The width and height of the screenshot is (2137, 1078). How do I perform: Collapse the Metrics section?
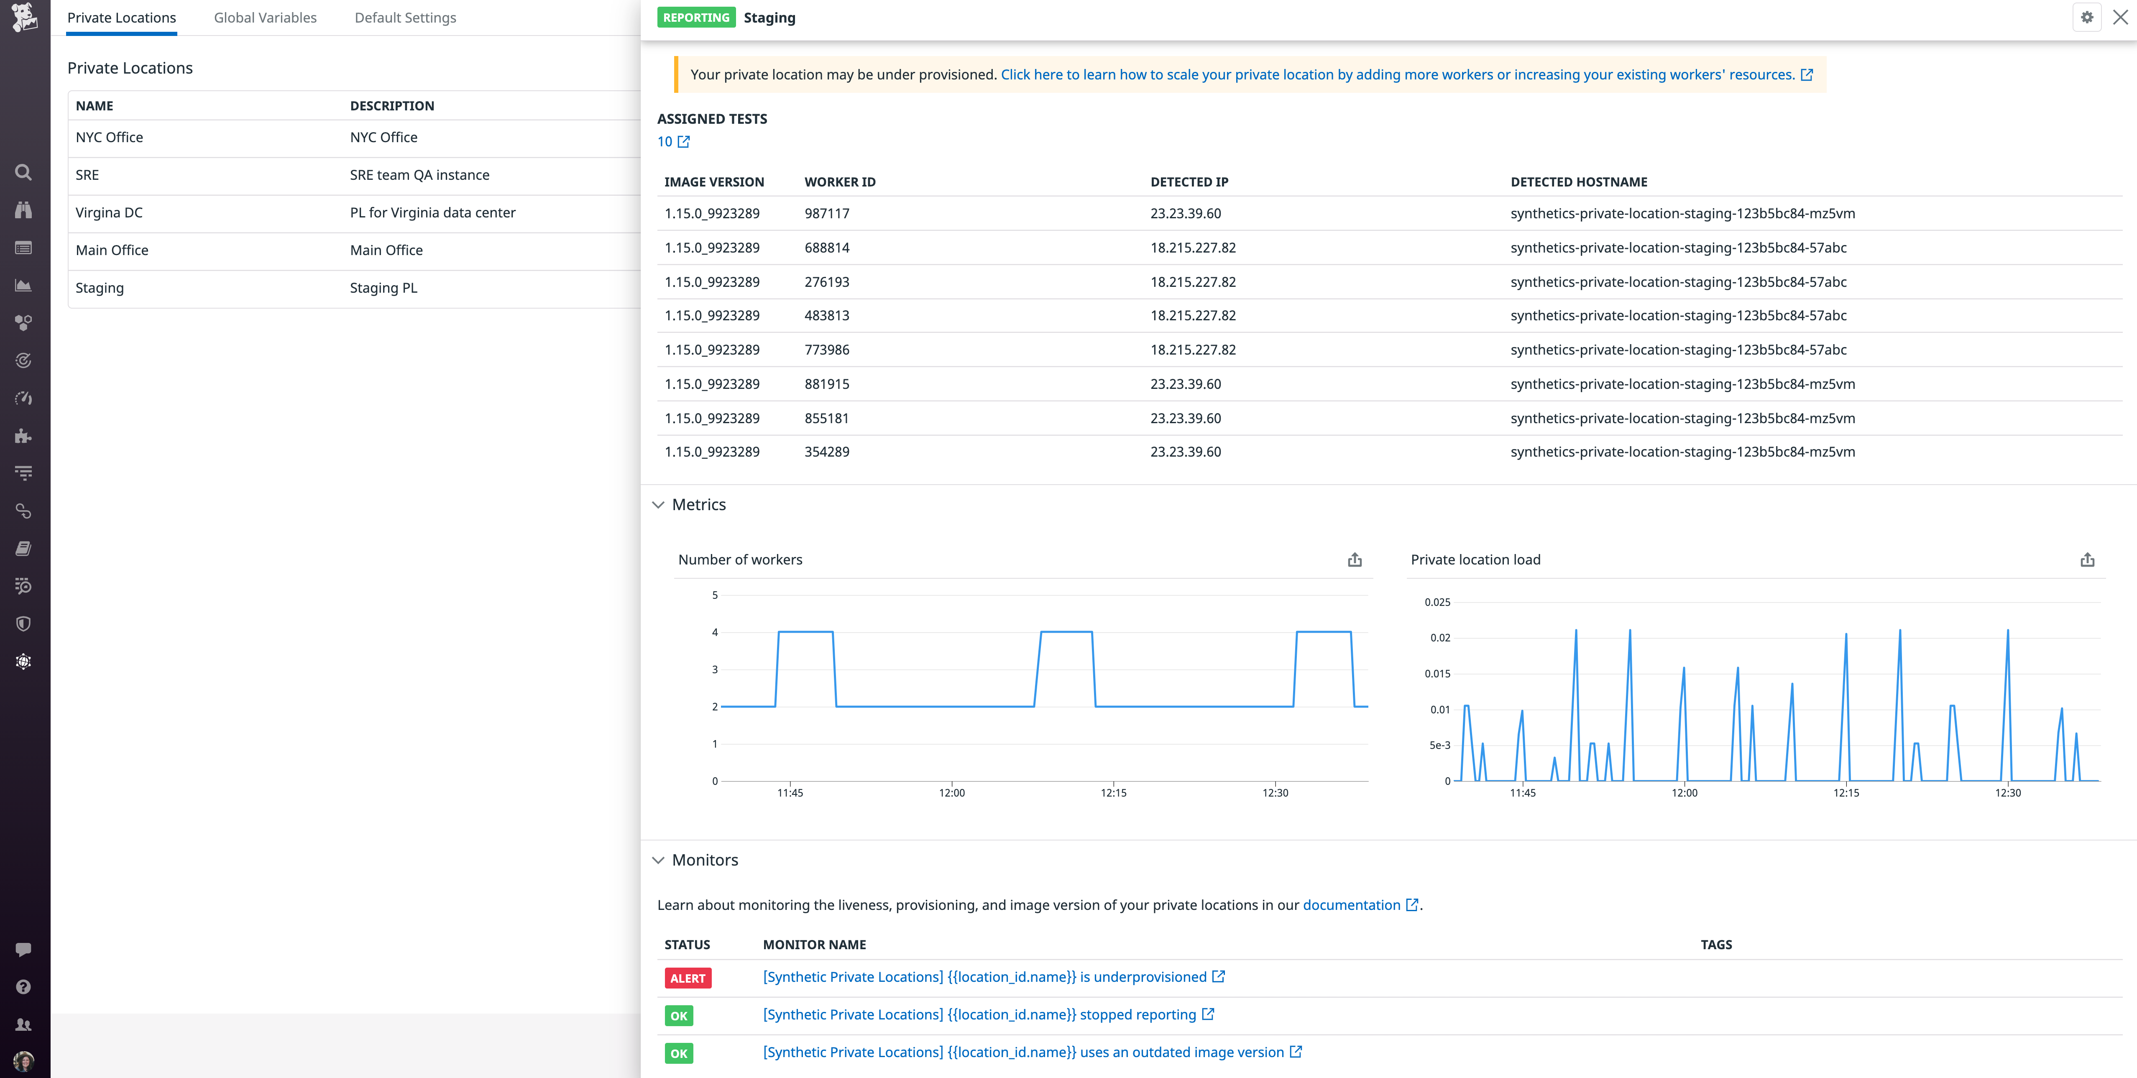point(658,504)
